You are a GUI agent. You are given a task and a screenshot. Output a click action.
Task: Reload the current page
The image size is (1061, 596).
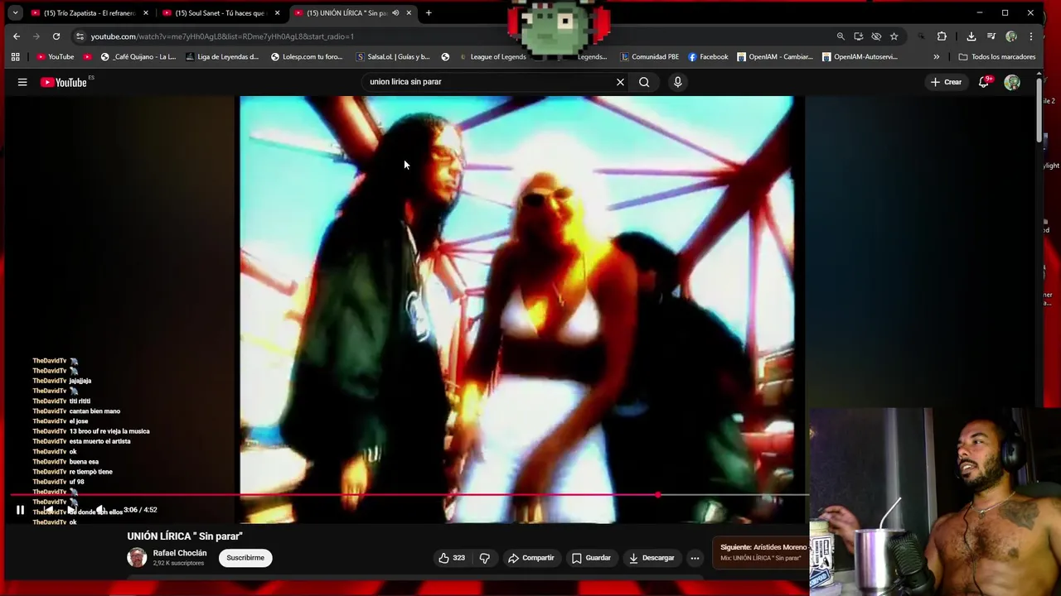tap(56, 36)
